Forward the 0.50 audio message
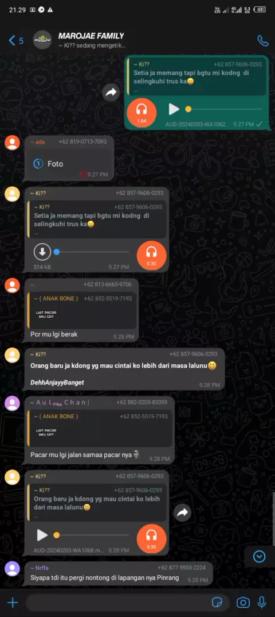This screenshot has width=275, height=617. pyautogui.click(x=182, y=512)
